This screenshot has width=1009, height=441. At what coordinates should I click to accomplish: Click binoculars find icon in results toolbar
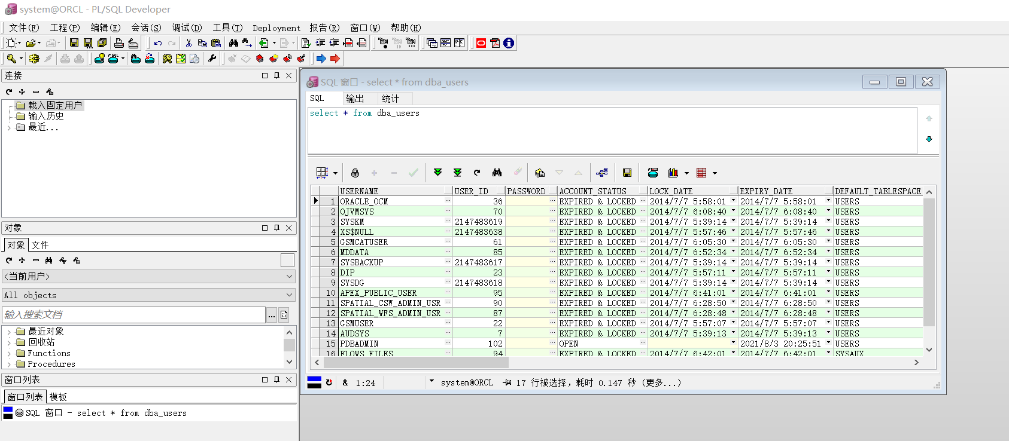coord(497,173)
